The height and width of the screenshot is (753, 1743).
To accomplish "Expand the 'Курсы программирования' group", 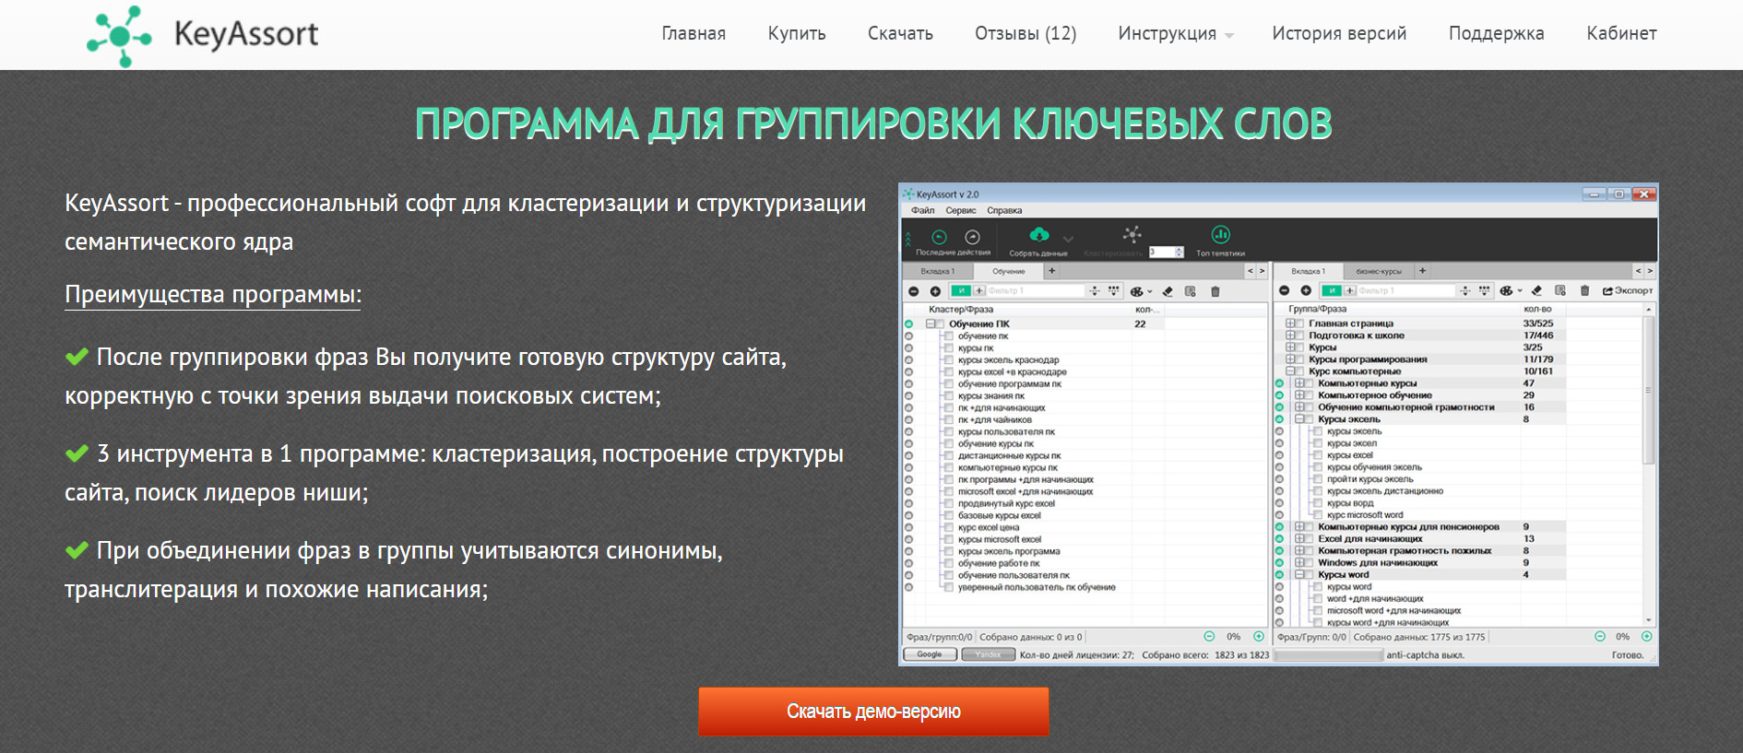I will (x=1290, y=359).
